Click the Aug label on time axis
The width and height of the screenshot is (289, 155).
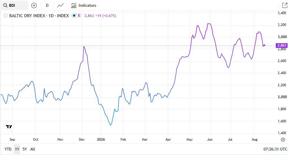tap(255, 139)
